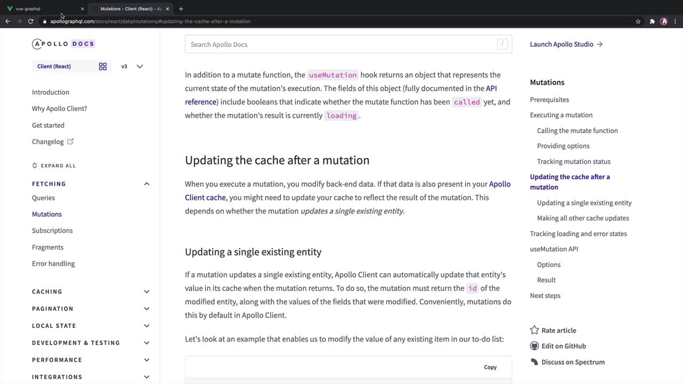
Task: Jump to Updating a single existing entity
Action: (x=584, y=203)
